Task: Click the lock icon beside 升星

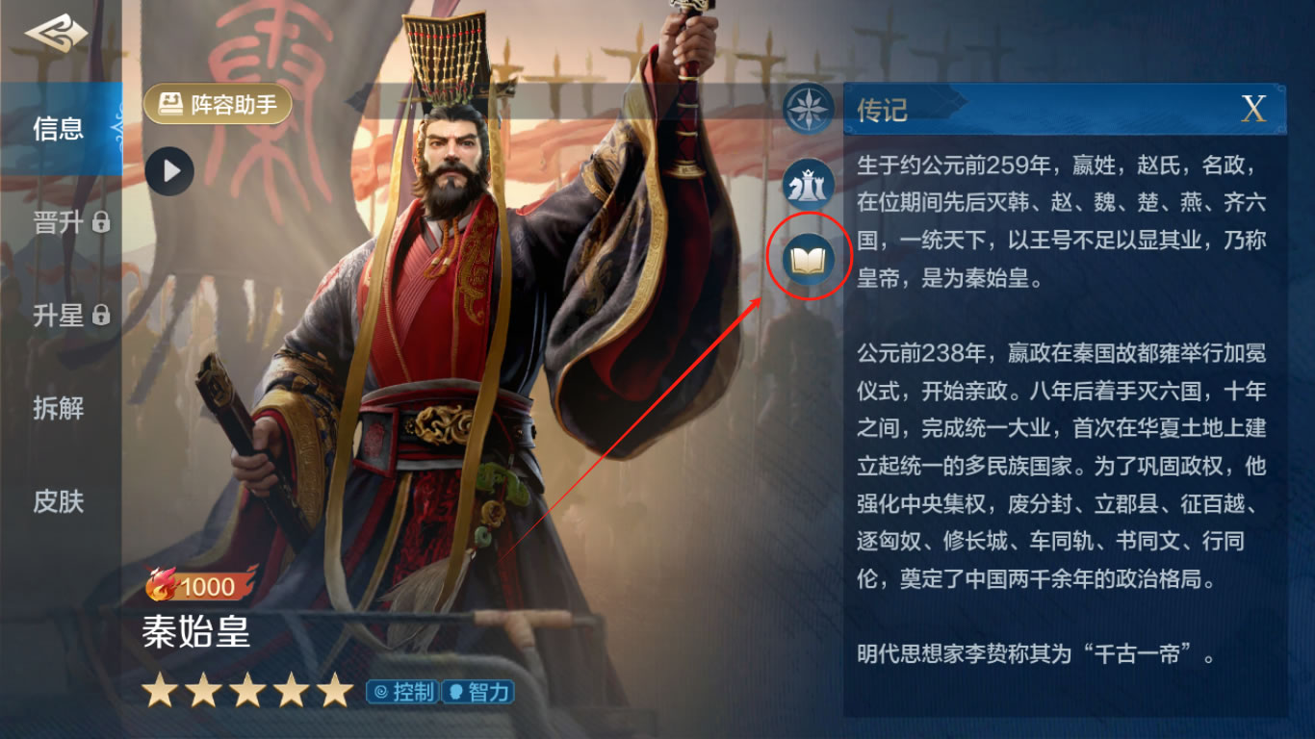Action: pyautogui.click(x=100, y=315)
